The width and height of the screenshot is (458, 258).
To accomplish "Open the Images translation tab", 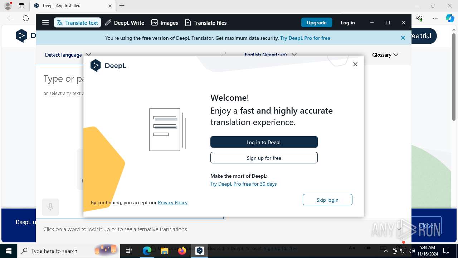I will [x=165, y=23].
